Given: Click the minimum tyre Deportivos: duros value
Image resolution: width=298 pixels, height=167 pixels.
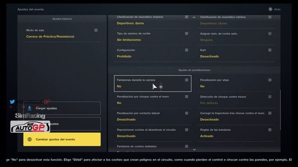Looking at the screenshot, I should (x=213, y=23).
